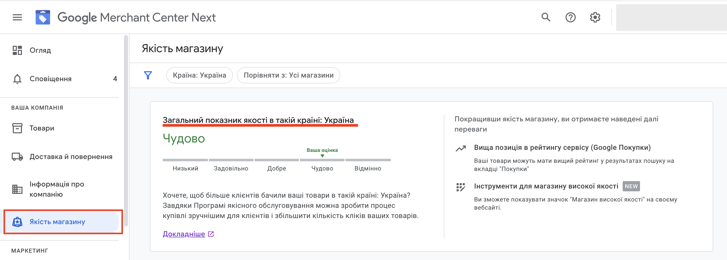Click the Добре scale label
Screen dimensions: 727x260
tap(277, 169)
